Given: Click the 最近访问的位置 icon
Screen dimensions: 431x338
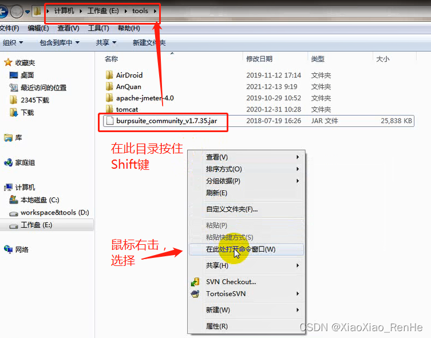Looking at the screenshot, I should tap(14, 88).
